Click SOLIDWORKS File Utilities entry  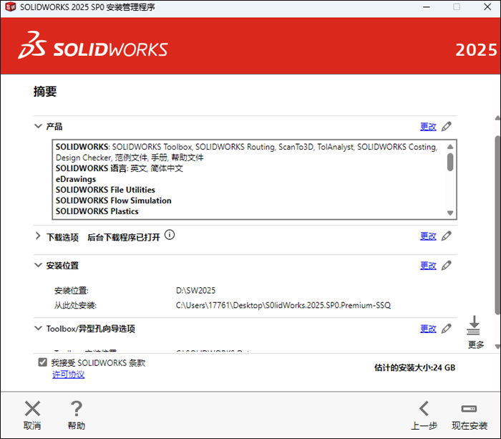click(105, 190)
